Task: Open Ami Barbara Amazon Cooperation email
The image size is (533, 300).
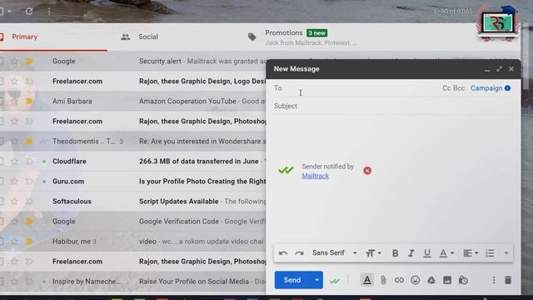Action: point(133,102)
